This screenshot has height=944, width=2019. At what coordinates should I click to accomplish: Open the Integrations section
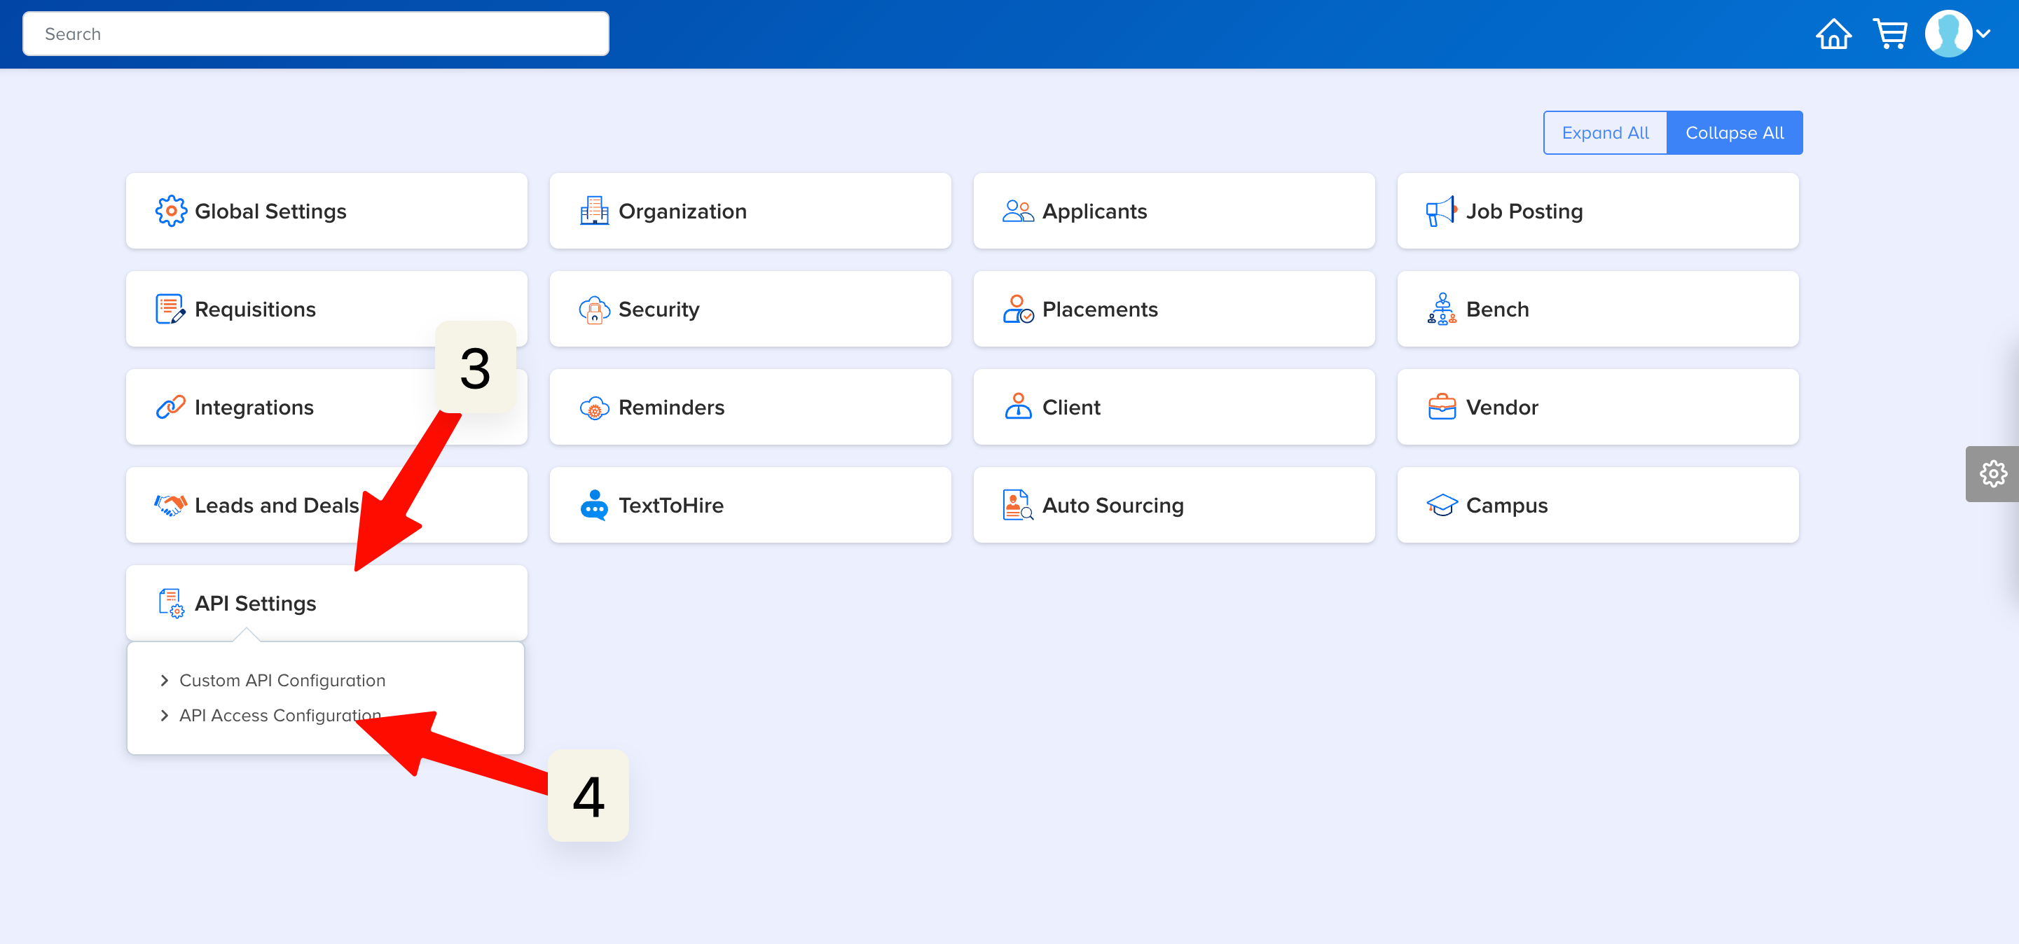[254, 408]
